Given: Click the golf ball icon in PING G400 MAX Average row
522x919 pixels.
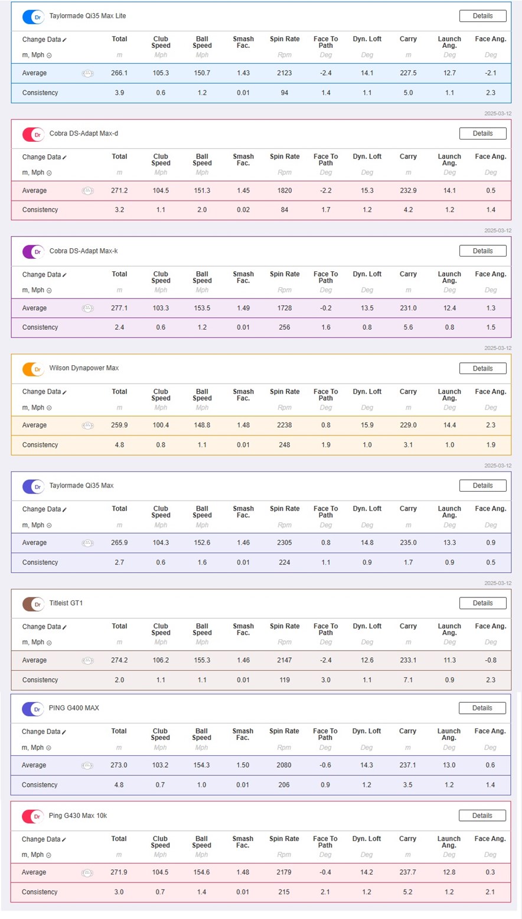Looking at the screenshot, I should click(87, 765).
